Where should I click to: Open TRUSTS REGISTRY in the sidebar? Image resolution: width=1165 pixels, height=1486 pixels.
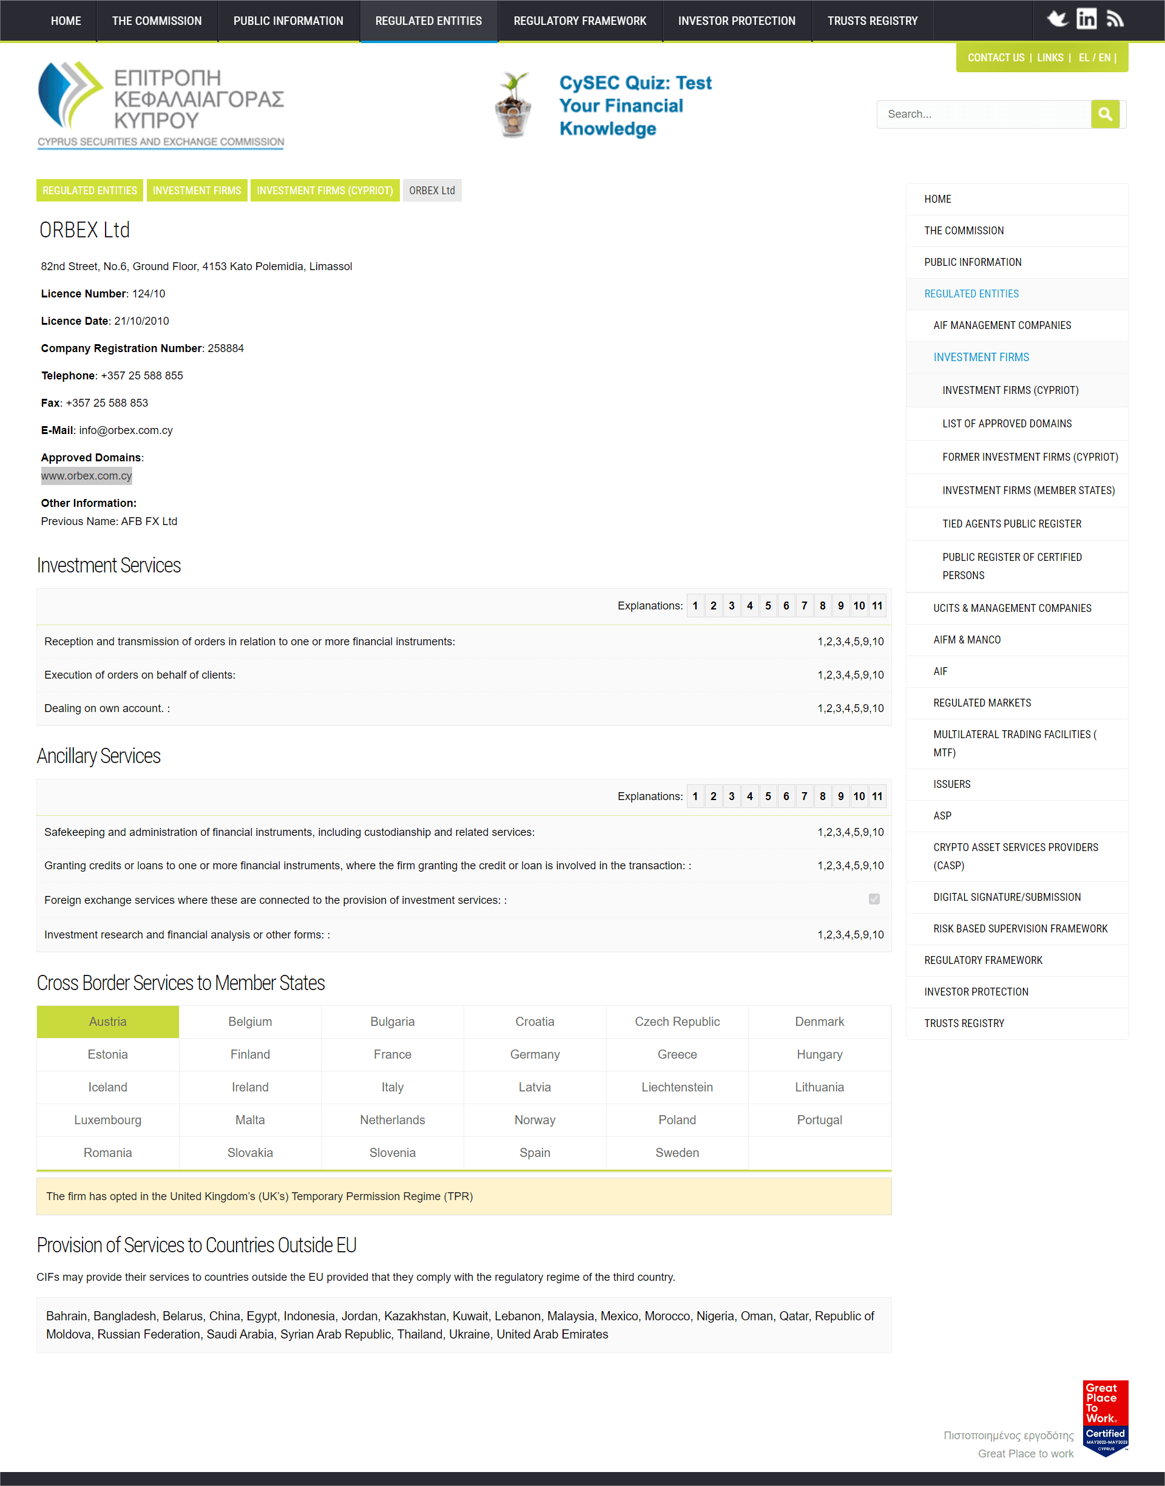[x=1016, y=1023]
